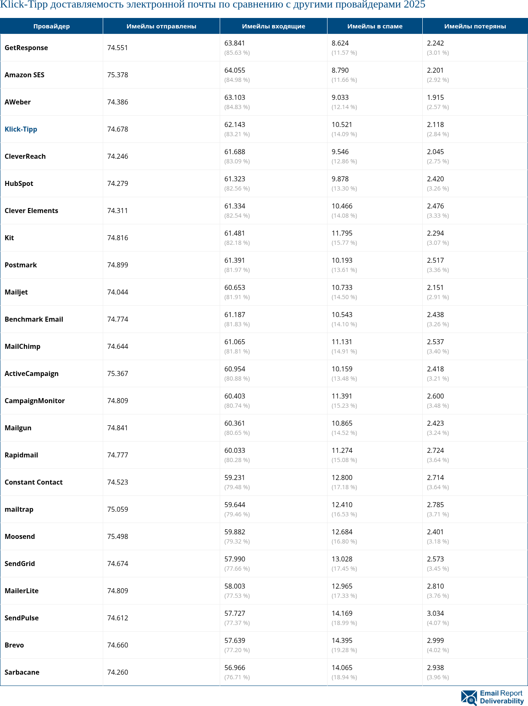Click the HubSpot row label
Viewport: 528px width, 706px height.
click(19, 183)
